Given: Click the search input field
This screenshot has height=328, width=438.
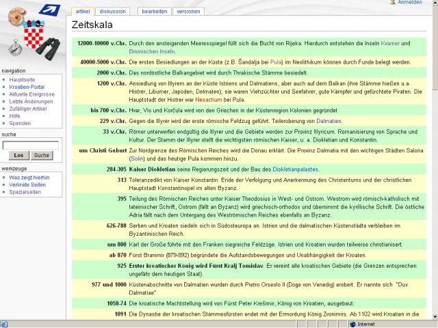Looking at the screenshot, I should (x=31, y=146).
